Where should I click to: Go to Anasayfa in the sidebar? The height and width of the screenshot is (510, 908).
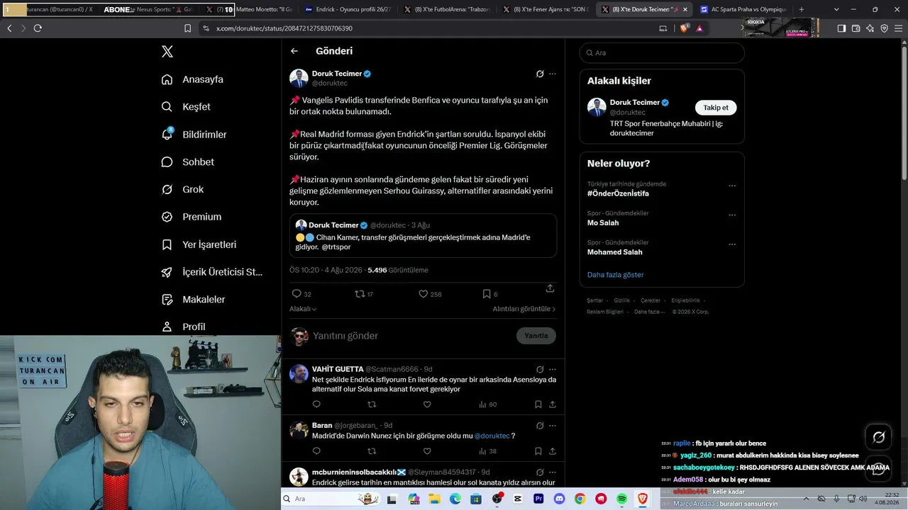pos(192,79)
